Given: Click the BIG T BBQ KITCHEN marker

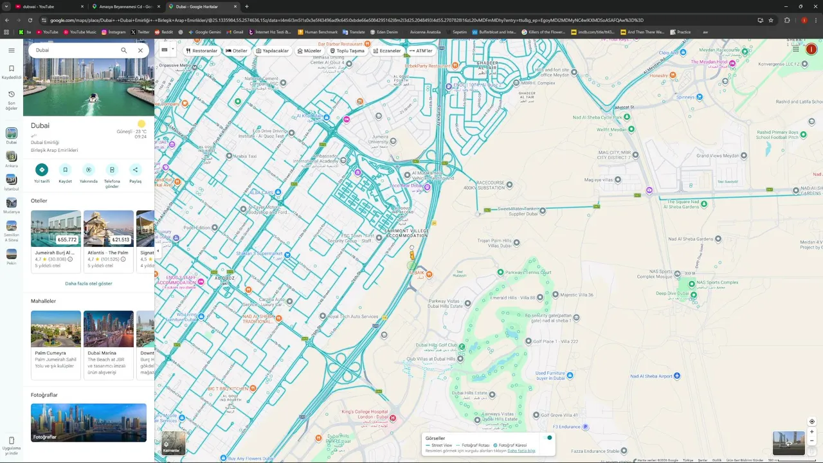Looking at the screenshot, I should tap(253, 388).
